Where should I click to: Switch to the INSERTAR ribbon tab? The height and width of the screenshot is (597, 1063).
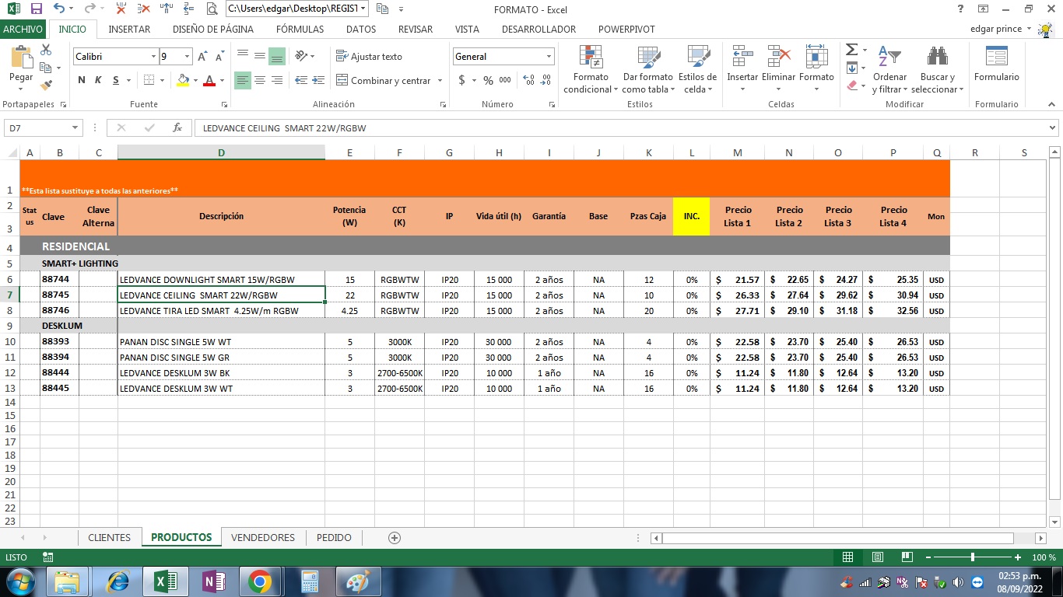129,29
